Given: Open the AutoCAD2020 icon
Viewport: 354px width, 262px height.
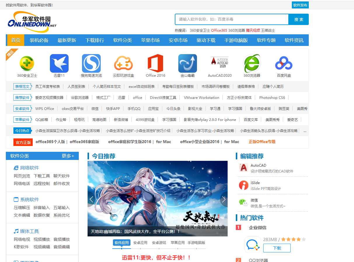Looking at the screenshot, I should [x=220, y=63].
